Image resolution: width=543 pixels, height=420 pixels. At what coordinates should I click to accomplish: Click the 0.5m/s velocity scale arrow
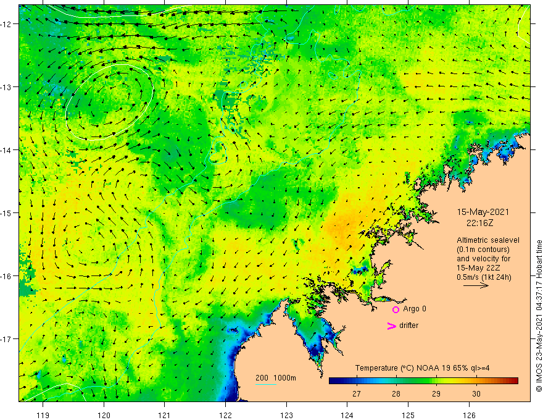tap(476, 285)
